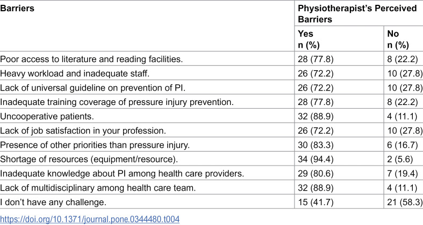This screenshot has height=225, width=423.
Task: Select the 'Uncooperative patients' row
Action: [x=47, y=116]
